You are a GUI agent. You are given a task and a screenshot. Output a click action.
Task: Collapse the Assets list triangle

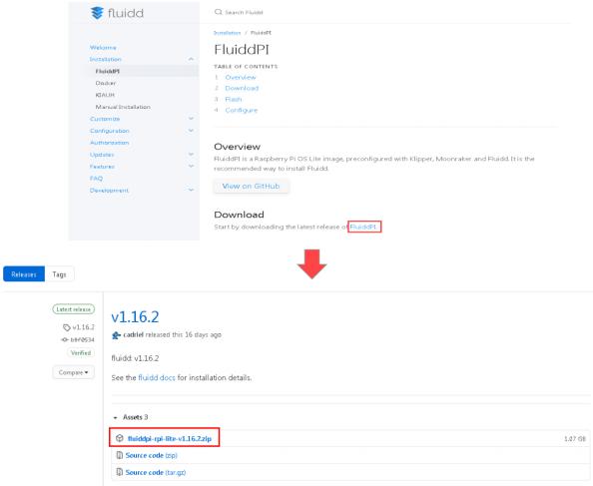click(115, 417)
